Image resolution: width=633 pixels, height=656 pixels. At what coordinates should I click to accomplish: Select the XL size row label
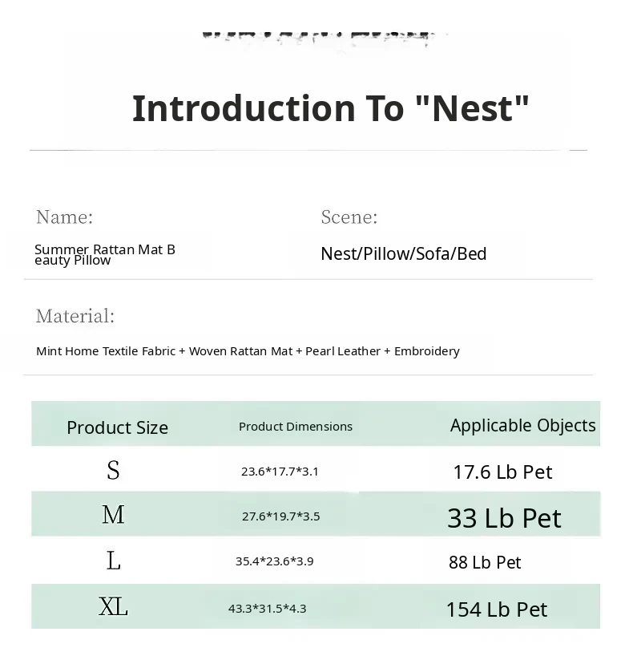pos(113,607)
